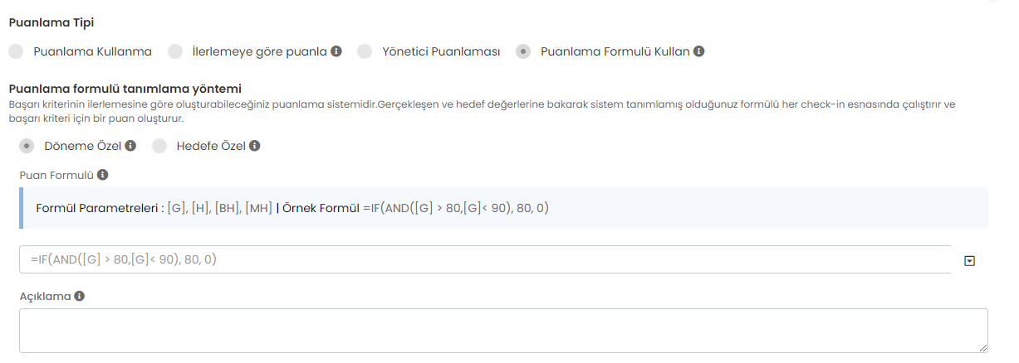Enable Puanlama Formülü Kullan option

pos(523,51)
